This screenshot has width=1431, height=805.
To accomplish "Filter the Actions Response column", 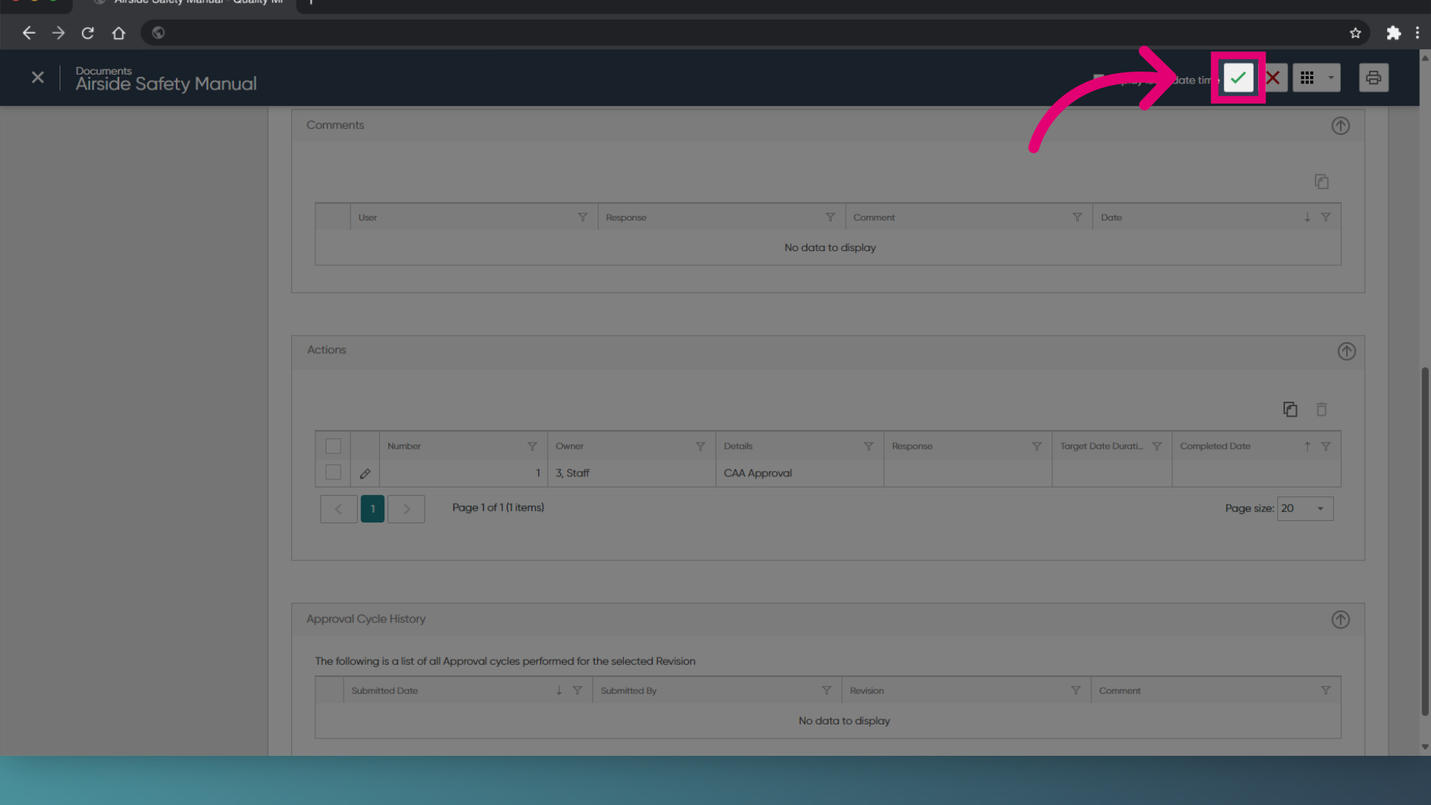I will [1037, 446].
